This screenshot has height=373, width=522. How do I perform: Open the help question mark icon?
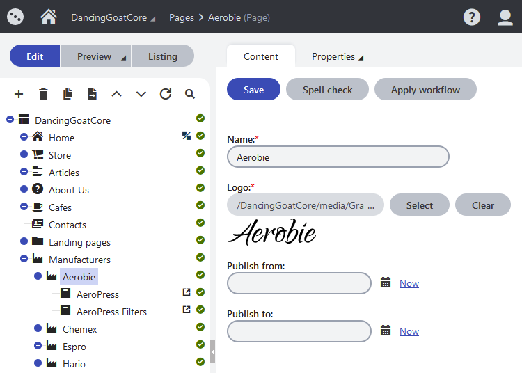click(x=472, y=17)
